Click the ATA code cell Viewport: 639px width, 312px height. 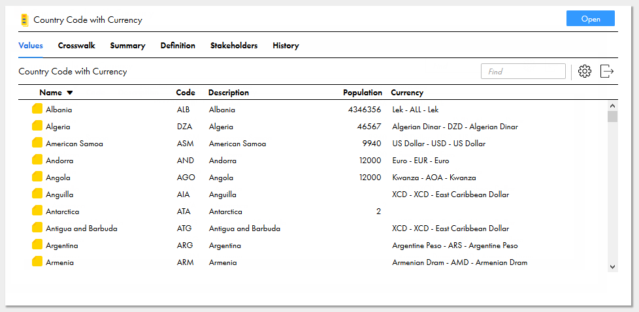(x=184, y=211)
